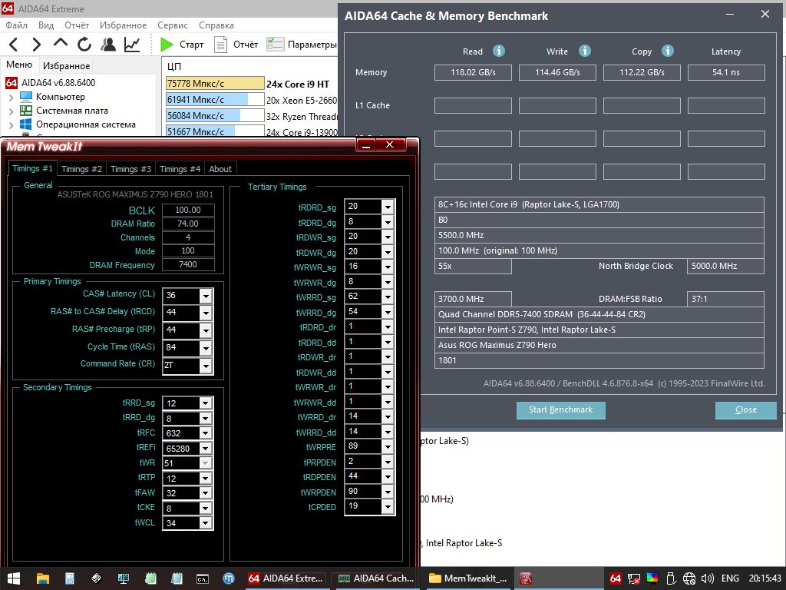Switch to Timings #2 tab in MemTweakIt
Image resolution: width=786 pixels, height=590 pixels.
click(81, 169)
